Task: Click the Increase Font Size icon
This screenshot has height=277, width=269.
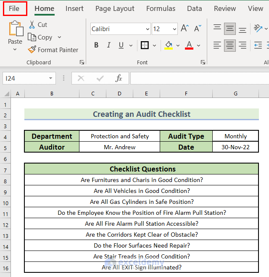Action: point(185,29)
